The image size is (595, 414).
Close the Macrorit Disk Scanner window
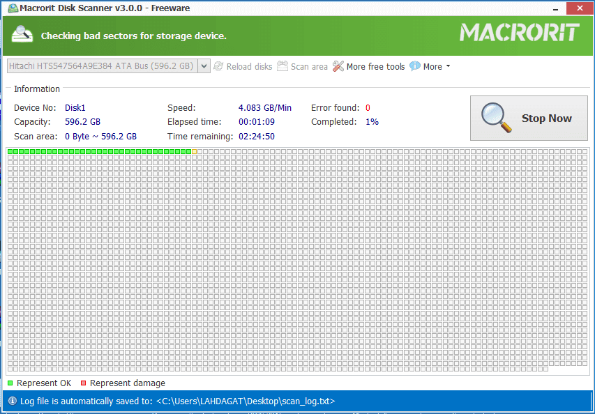[580, 8]
